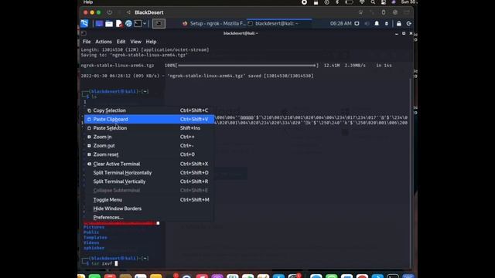Image resolution: width=495 pixels, height=278 pixels.
Task: Open macOS Help menu in top menu bar
Action: click(x=88, y=2)
